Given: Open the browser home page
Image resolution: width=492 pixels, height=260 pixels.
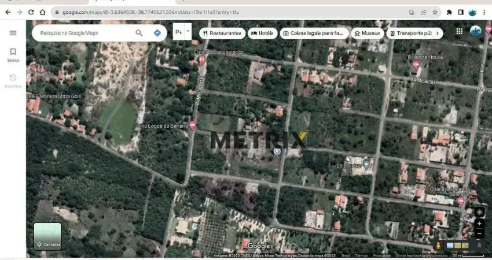Looking at the screenshot, I should [x=43, y=12].
